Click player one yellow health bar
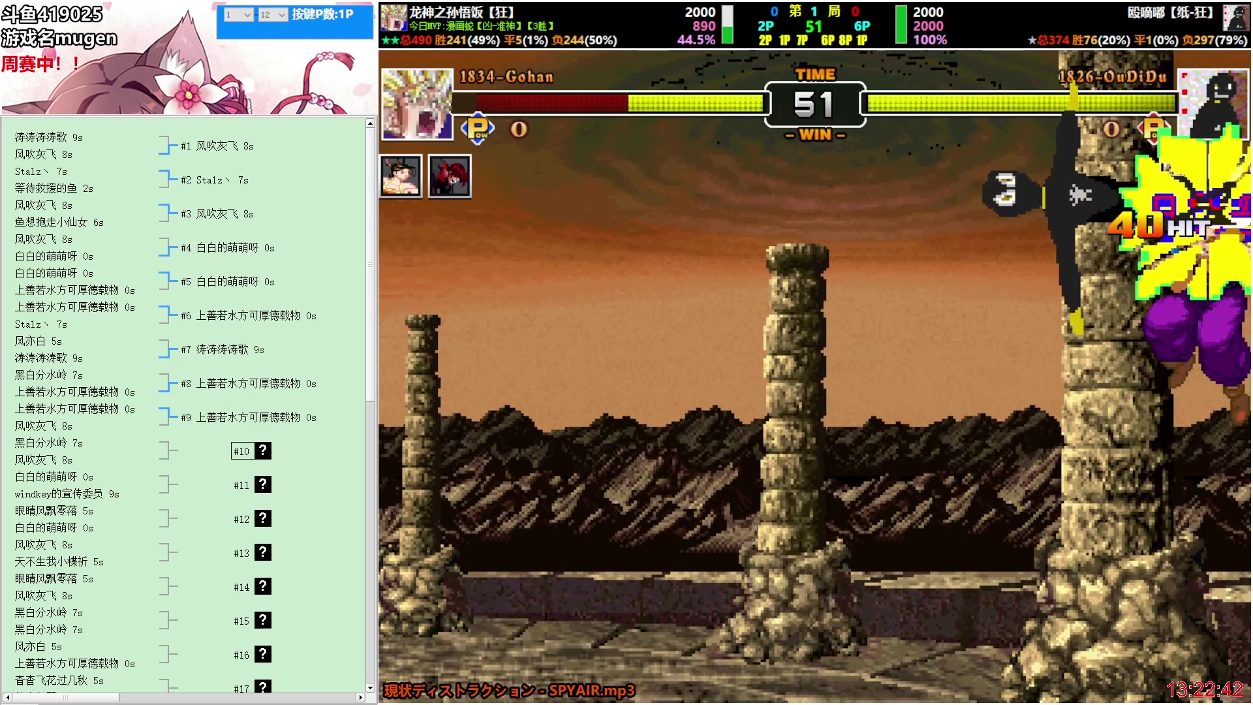This screenshot has width=1253, height=705. 696,102
